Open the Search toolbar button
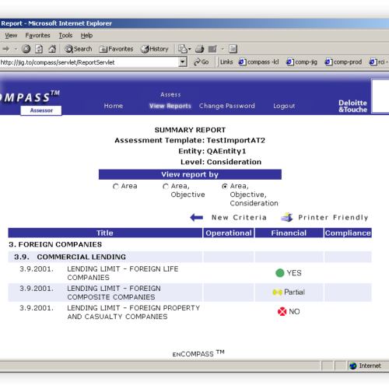 click(79, 49)
